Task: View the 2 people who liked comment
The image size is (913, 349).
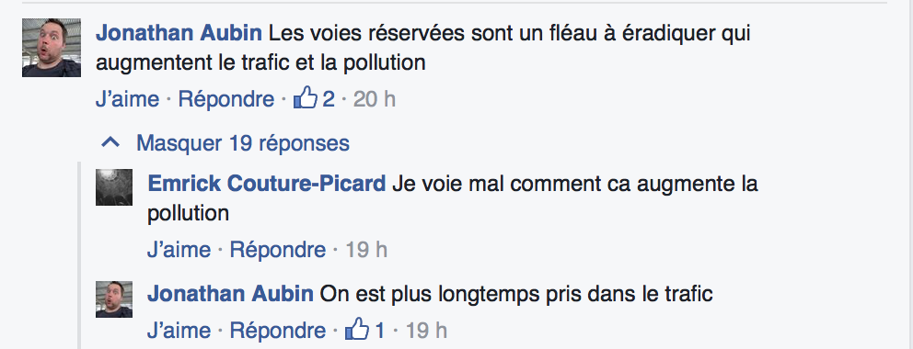Action: [329, 99]
